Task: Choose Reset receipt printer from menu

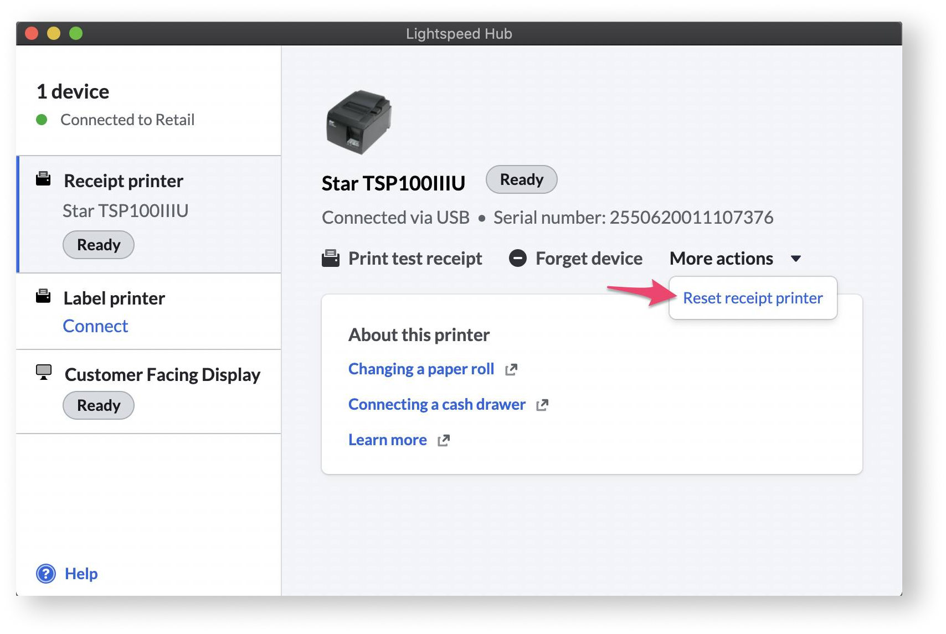Action: click(x=753, y=298)
